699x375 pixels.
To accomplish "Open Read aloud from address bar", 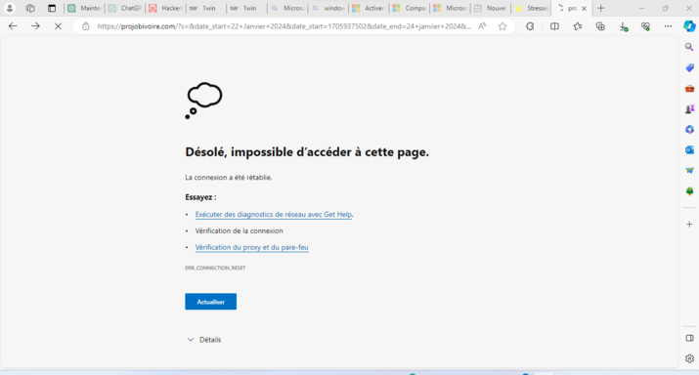I will tap(482, 26).
